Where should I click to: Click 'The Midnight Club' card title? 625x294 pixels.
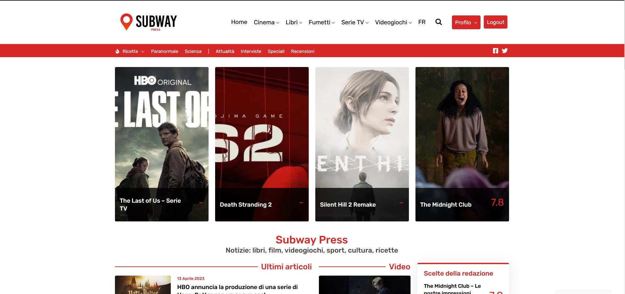click(446, 204)
